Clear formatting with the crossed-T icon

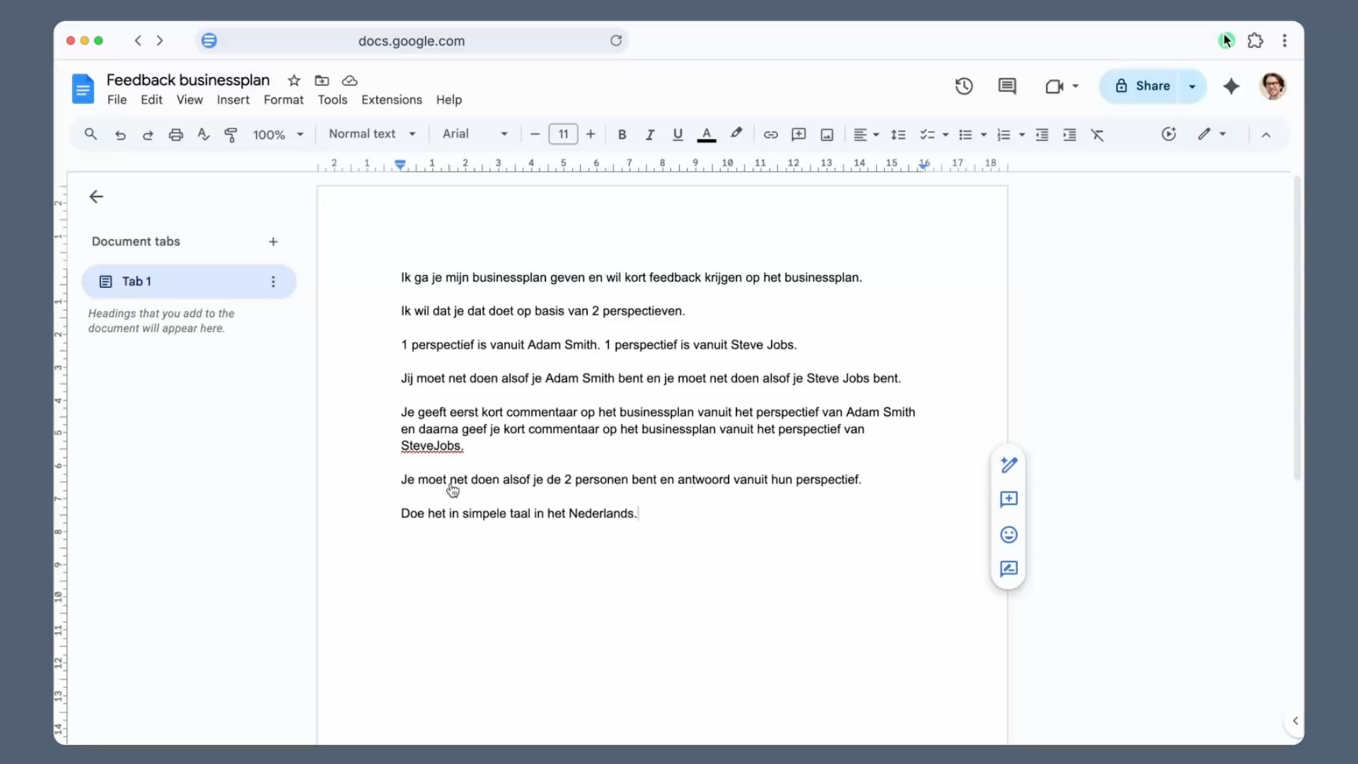pos(1097,134)
